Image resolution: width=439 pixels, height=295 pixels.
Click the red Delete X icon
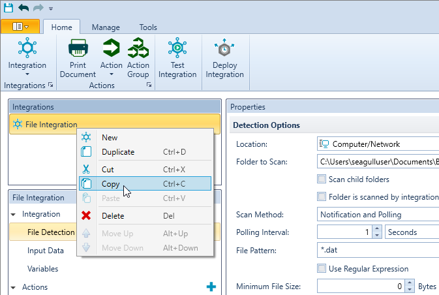(86, 215)
